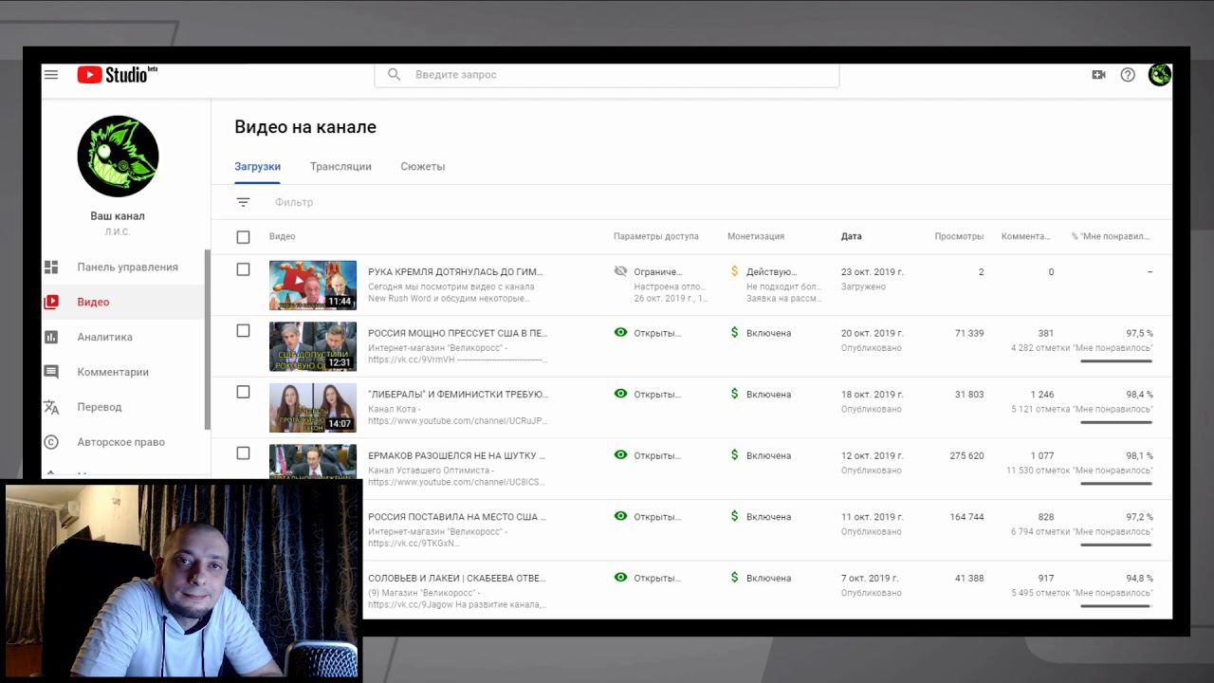The width and height of the screenshot is (1214, 683).
Task: Switch to the Сюжеты tab
Action: tap(423, 167)
